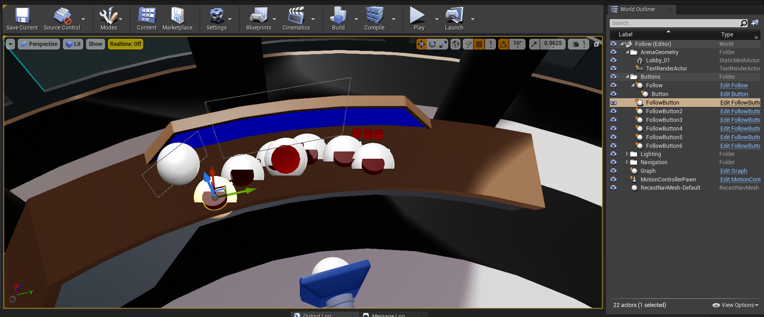Open the rotation snap angle dropdown
The image size is (764, 317).
point(518,44)
